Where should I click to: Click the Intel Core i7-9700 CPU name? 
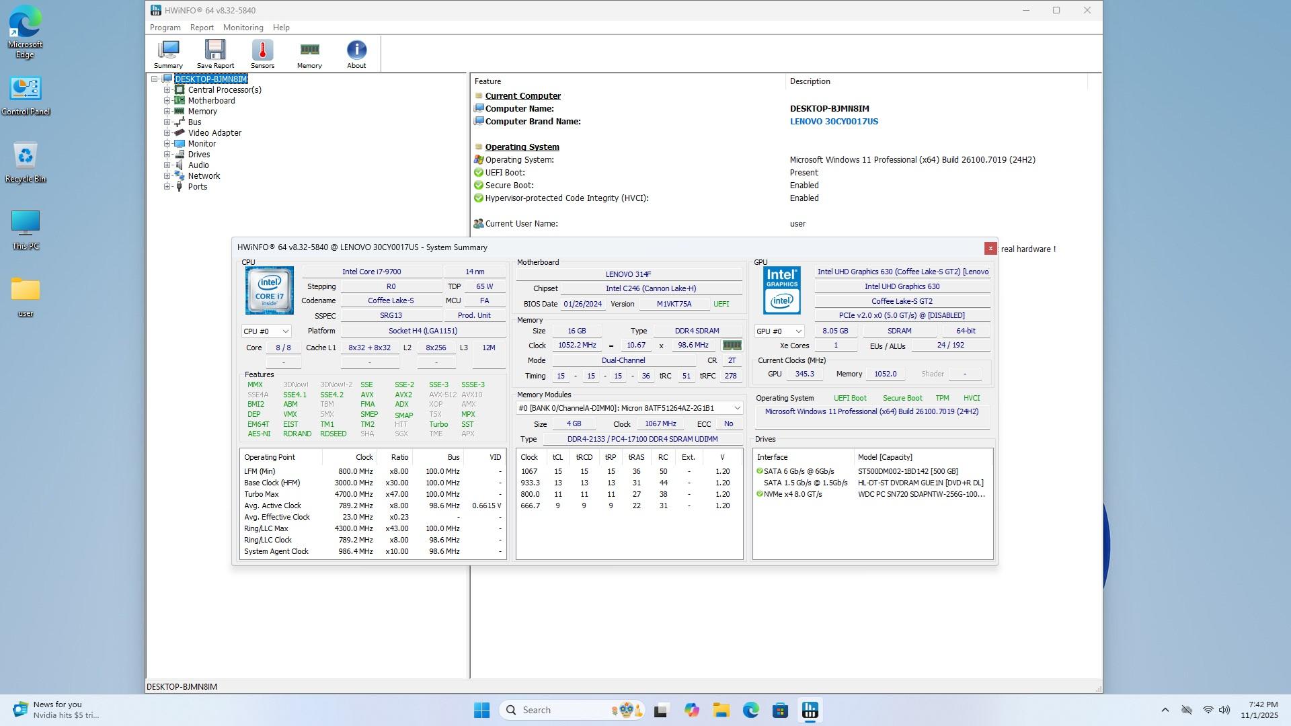click(x=371, y=272)
